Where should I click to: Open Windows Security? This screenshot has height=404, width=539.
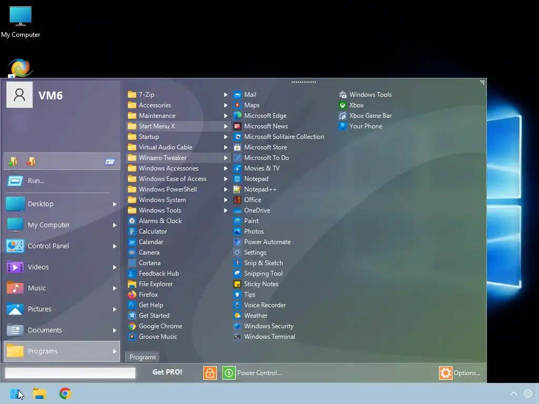[x=263, y=326]
